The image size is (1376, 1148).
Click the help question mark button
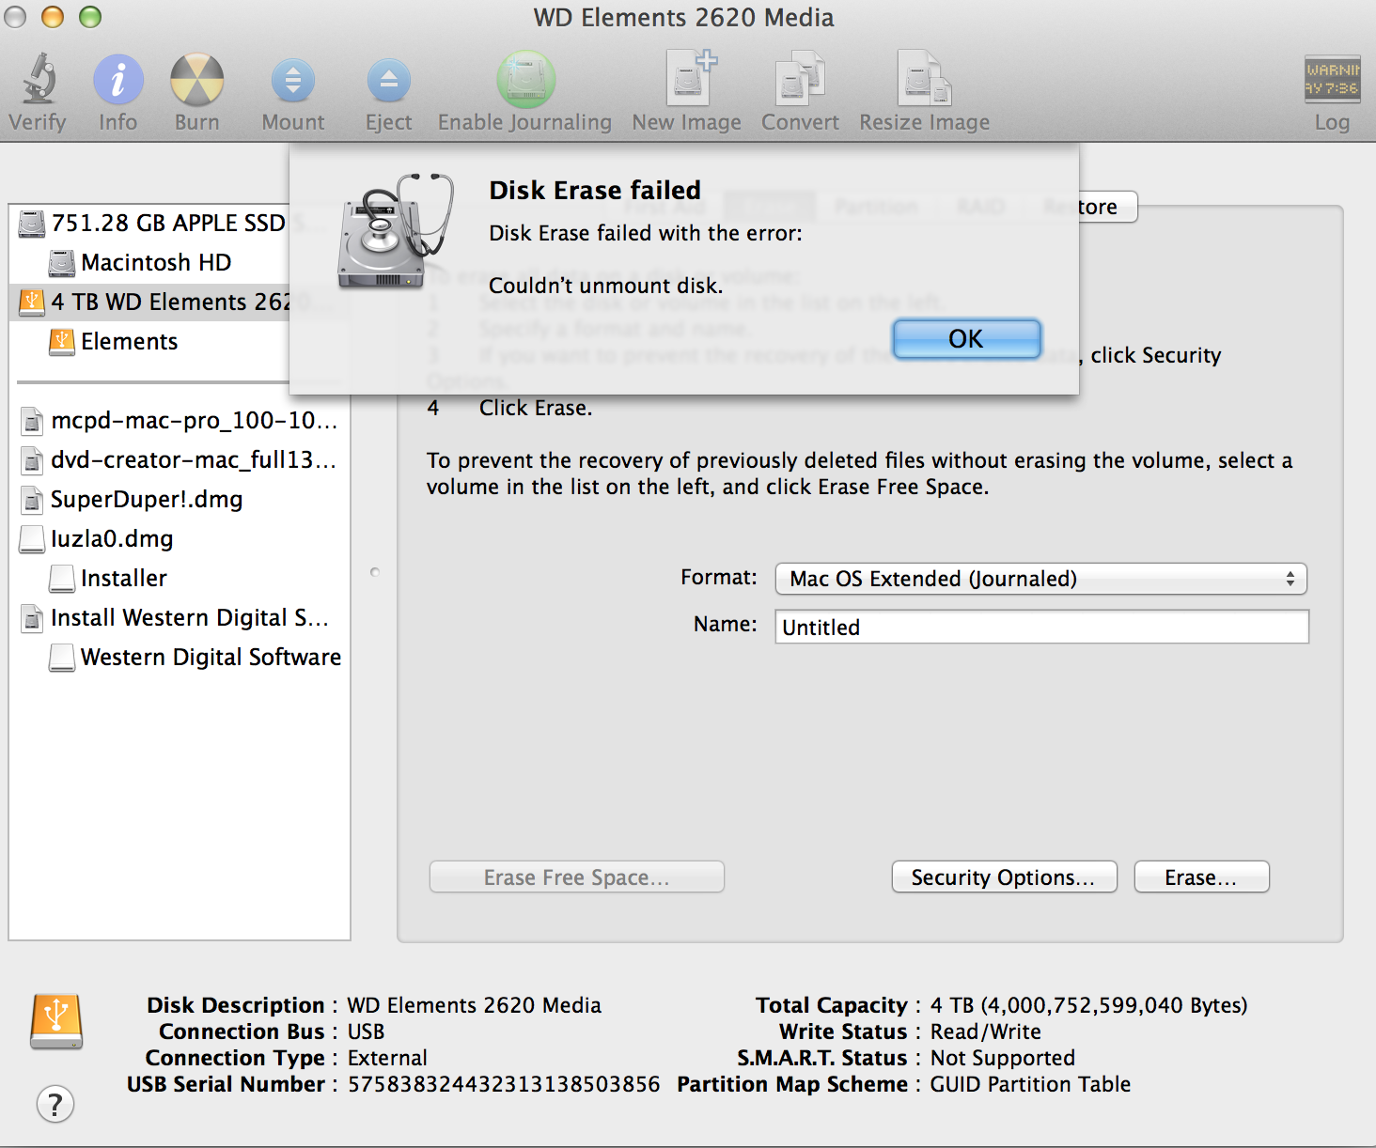[x=55, y=1104]
